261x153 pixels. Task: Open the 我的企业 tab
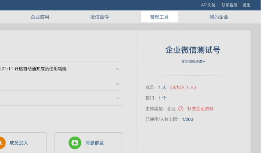click(219, 17)
